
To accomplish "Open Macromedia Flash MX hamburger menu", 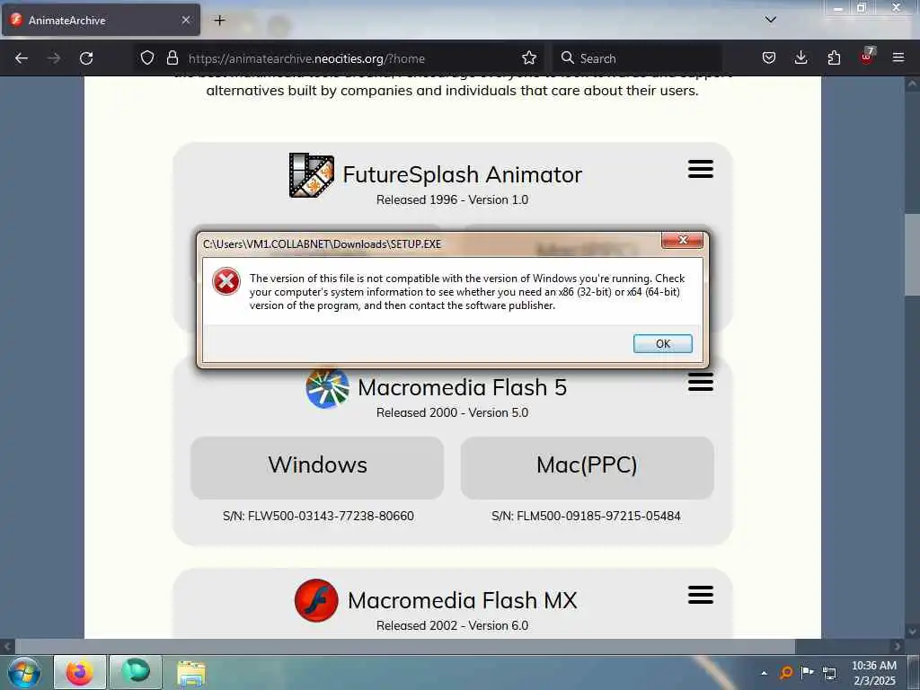I will coord(701,595).
